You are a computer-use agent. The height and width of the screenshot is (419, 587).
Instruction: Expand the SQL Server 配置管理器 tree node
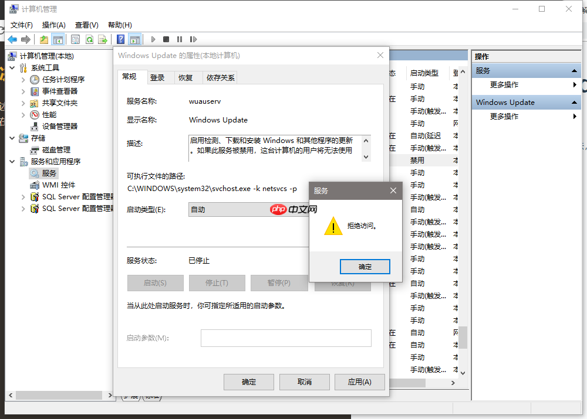25,196
